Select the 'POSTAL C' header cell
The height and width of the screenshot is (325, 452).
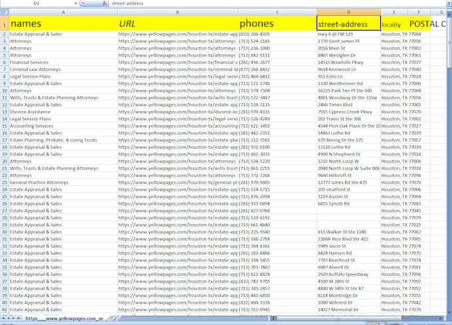[x=419, y=23]
